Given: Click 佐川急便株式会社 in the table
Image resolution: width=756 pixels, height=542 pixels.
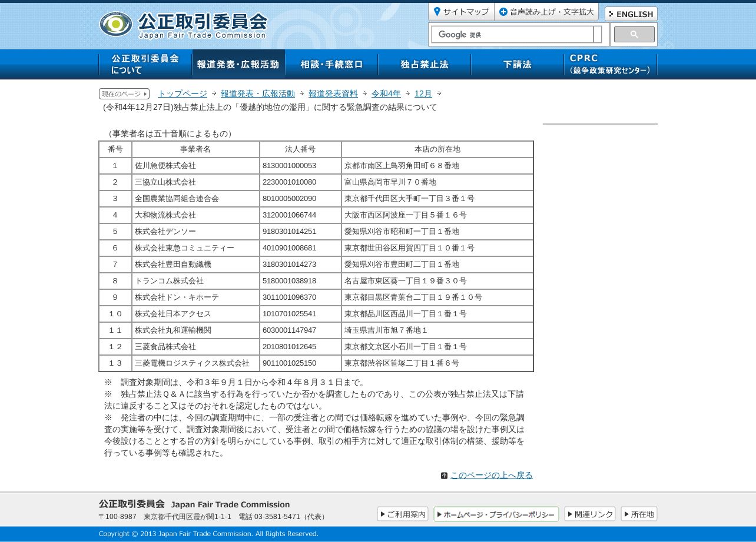Looking at the screenshot, I should click(165, 166).
